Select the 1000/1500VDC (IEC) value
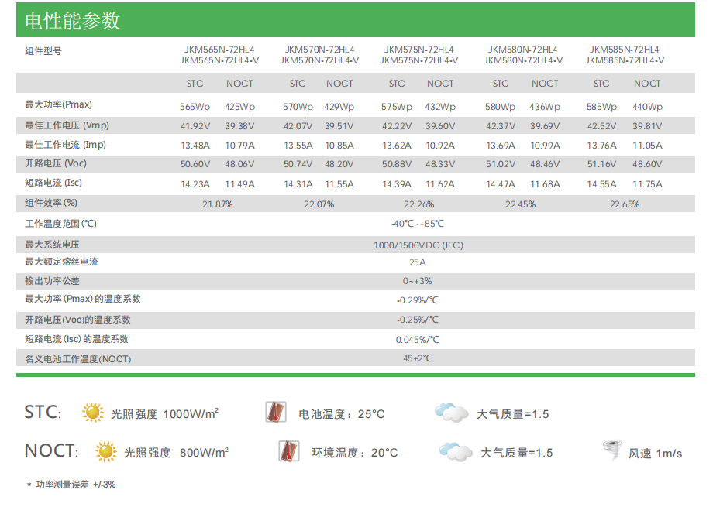The image size is (713, 507). click(x=418, y=246)
